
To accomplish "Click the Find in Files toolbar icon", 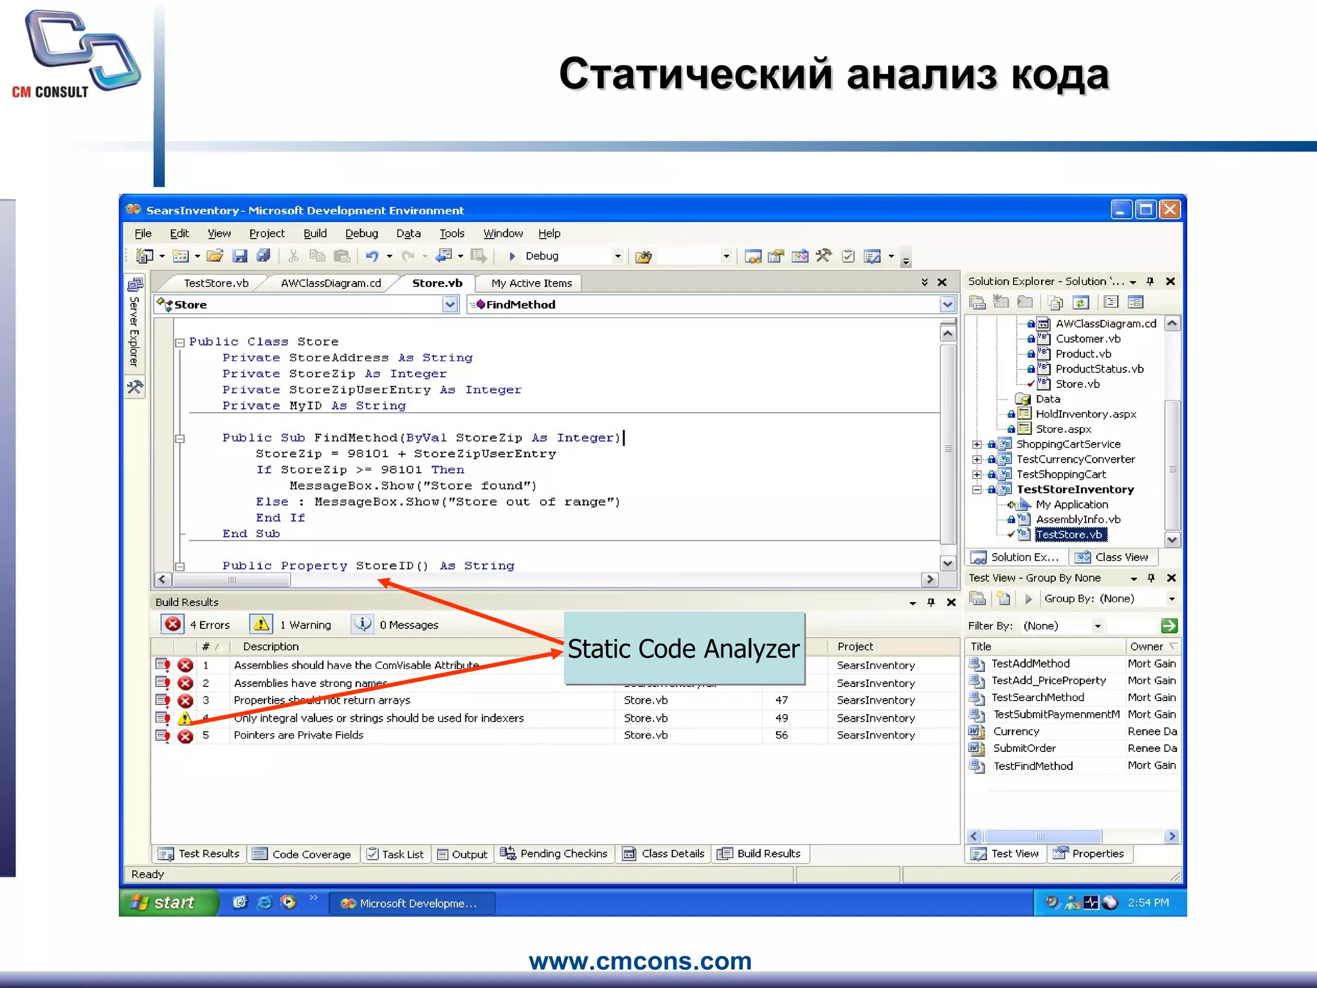I will click(643, 257).
